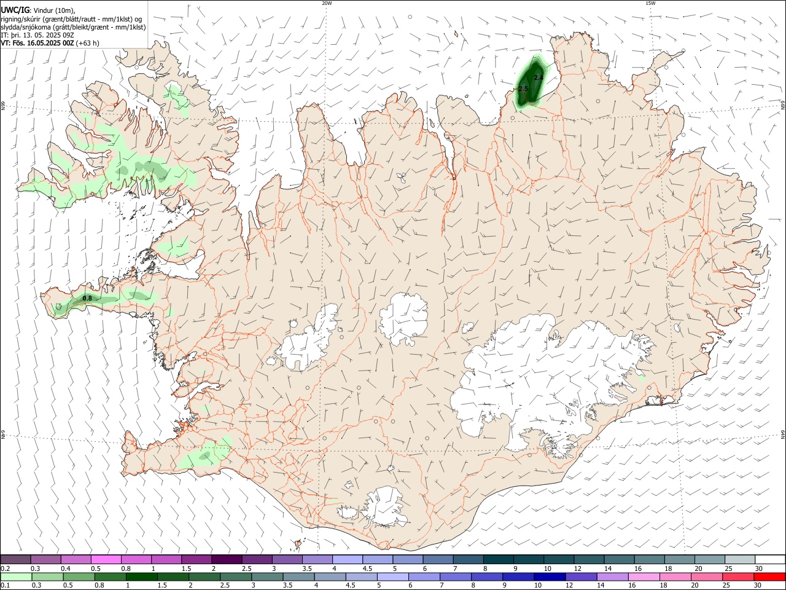Click the palest green 0.1 swatch in lower legend row

click(16, 577)
